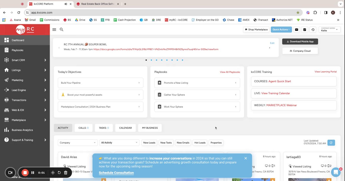Filter by Properties
345x181 pixels.
coord(216,143)
